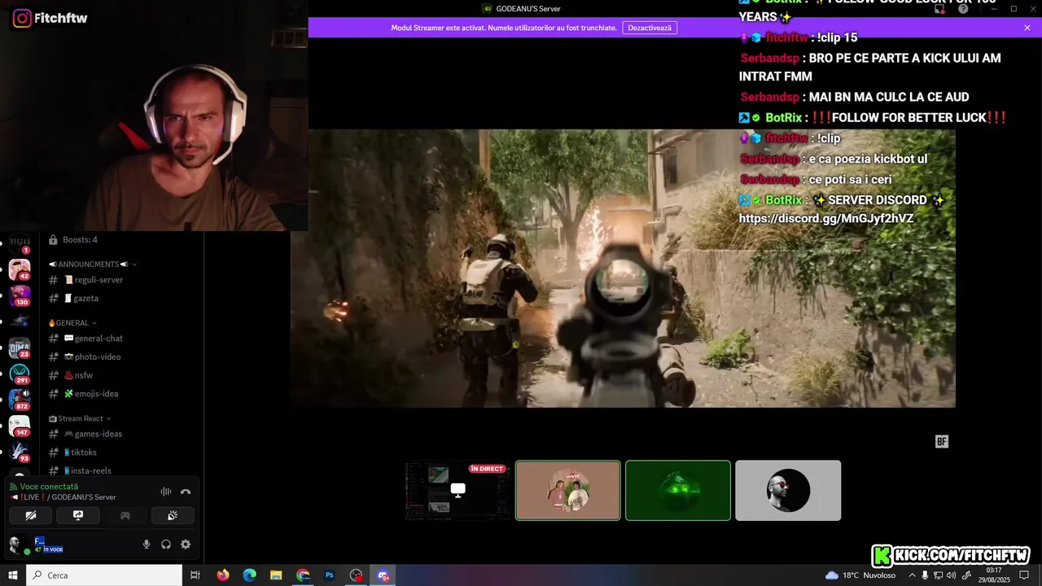1042x586 pixels.
Task: Open the 18°C Nuvoloso weather widget
Action: 860,575
